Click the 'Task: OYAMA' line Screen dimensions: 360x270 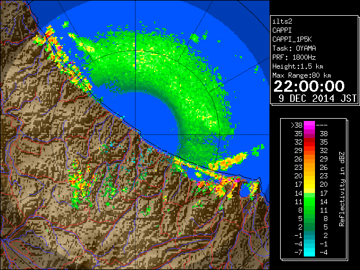click(294, 48)
